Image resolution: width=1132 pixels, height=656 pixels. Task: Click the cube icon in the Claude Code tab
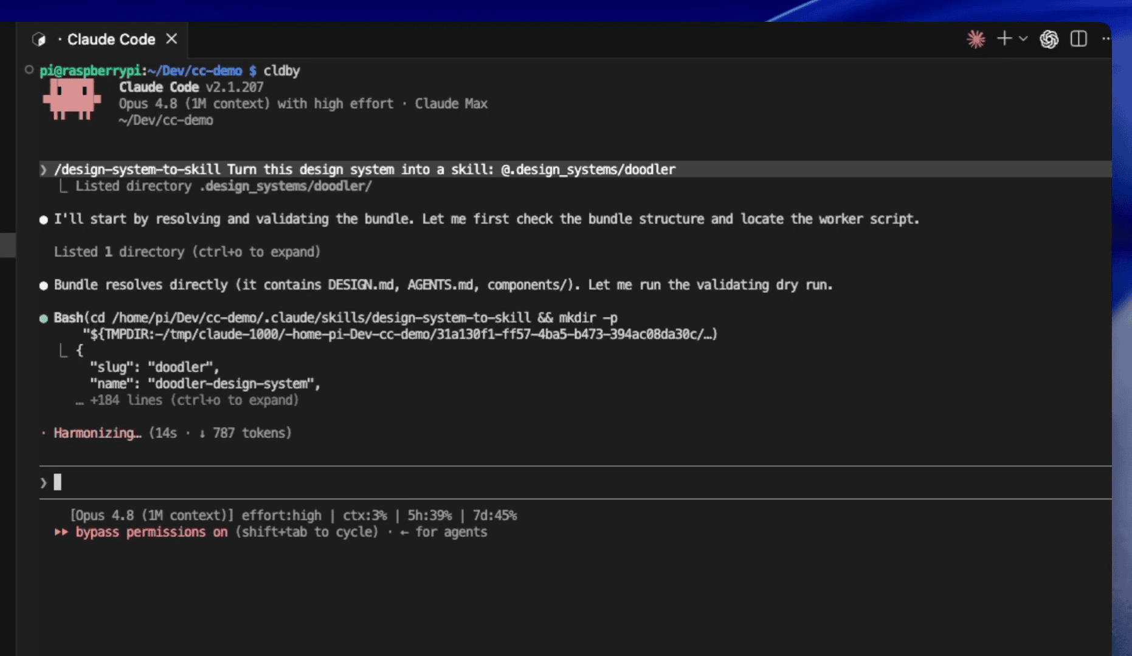(x=39, y=39)
